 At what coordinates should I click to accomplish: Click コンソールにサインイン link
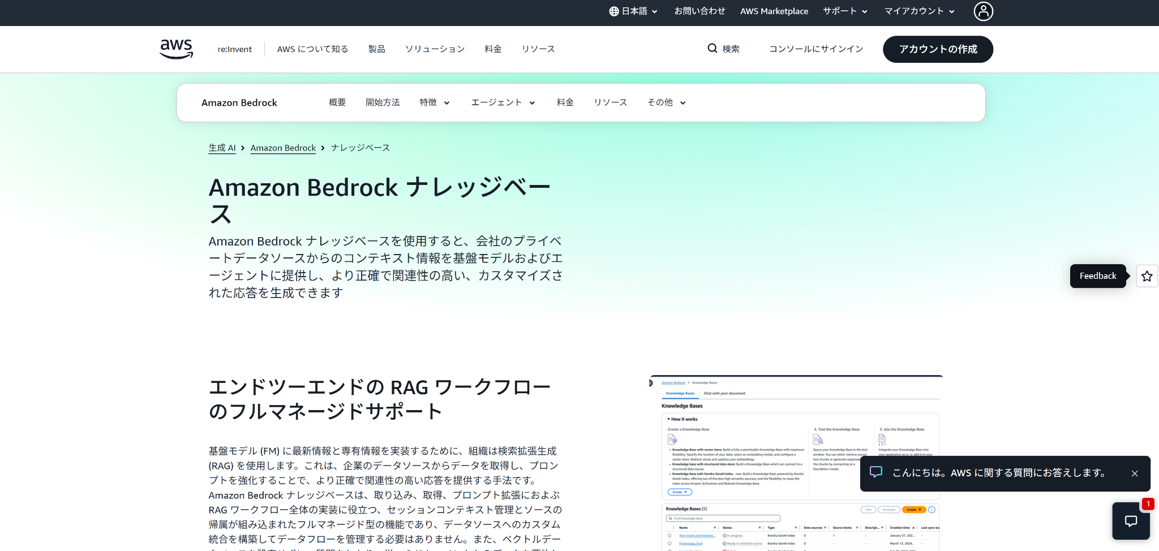(816, 49)
